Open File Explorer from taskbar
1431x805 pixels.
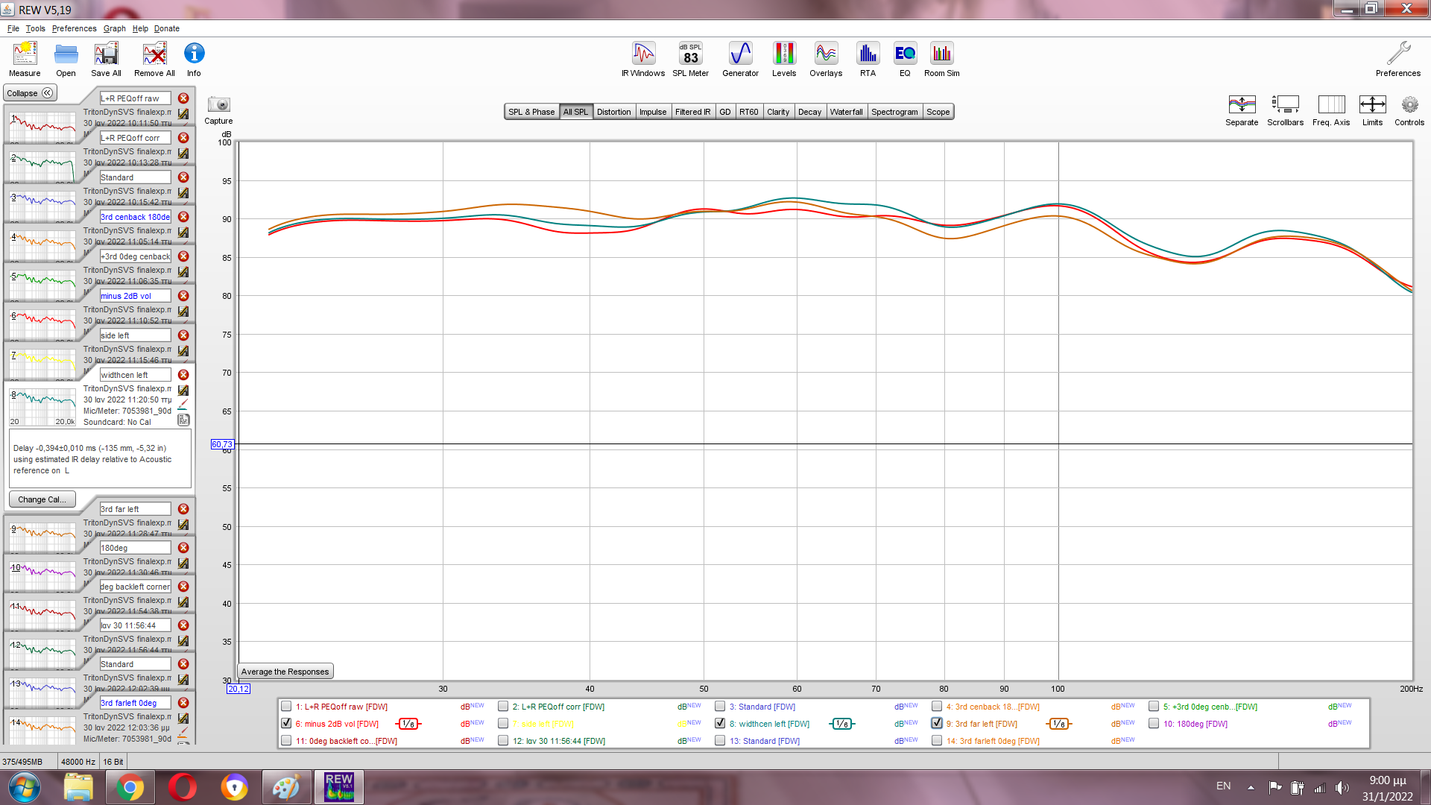pos(78,787)
